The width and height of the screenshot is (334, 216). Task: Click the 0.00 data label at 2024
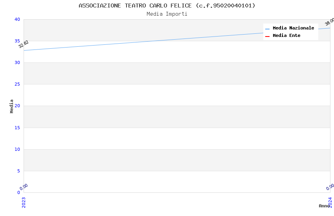[330, 187]
